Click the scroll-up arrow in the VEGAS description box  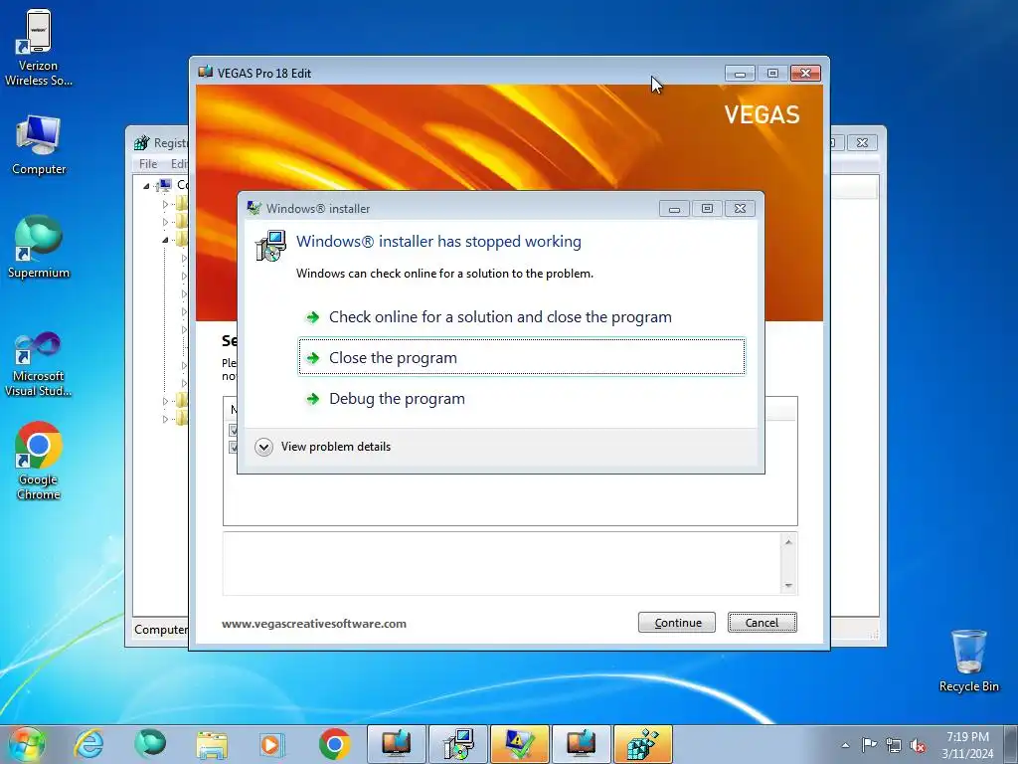(x=788, y=542)
